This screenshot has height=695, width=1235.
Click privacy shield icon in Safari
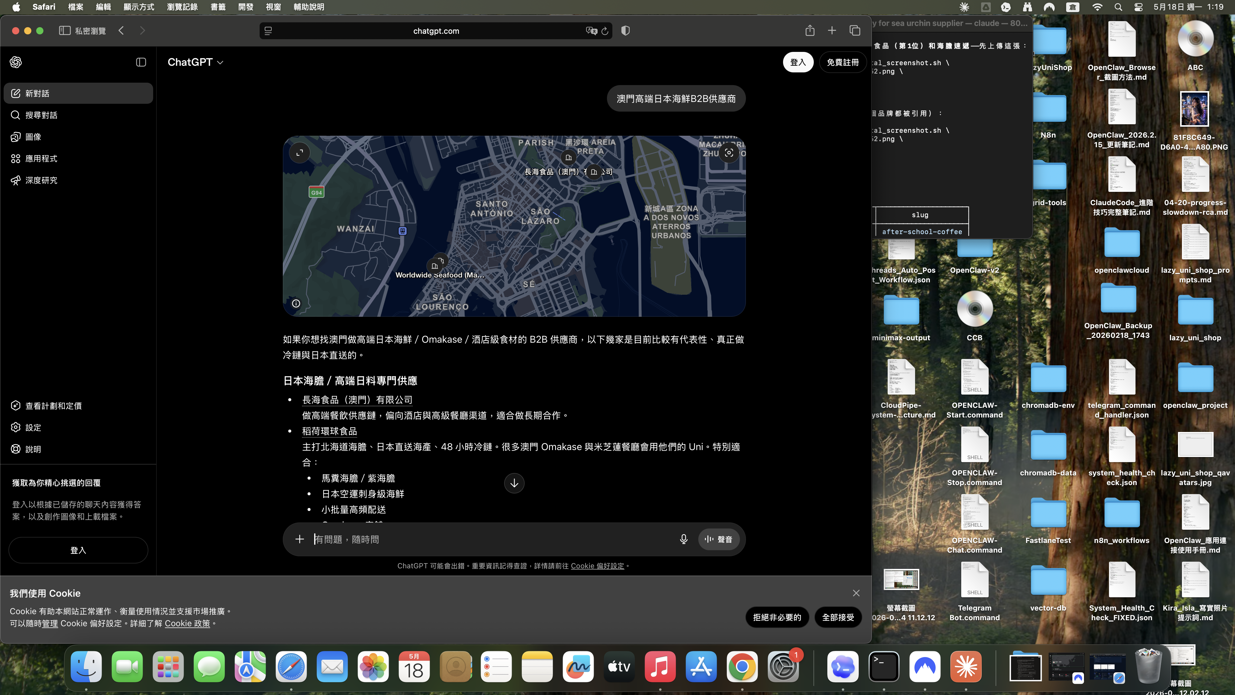[625, 31]
